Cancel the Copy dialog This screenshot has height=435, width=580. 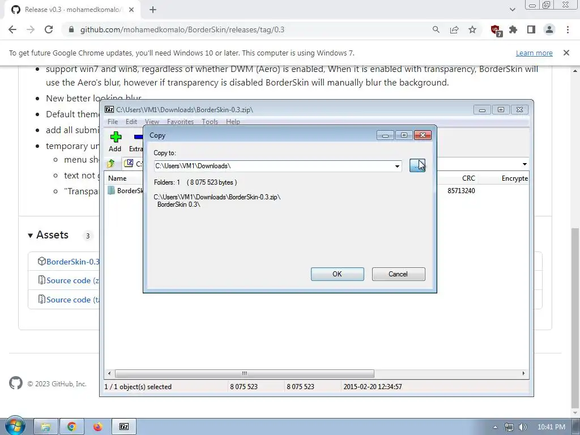pos(398,274)
